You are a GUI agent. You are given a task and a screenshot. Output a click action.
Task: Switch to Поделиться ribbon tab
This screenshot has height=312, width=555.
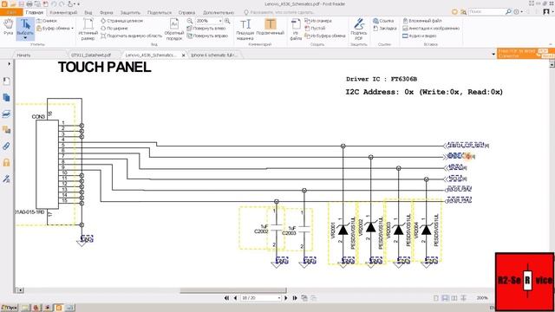(x=160, y=12)
